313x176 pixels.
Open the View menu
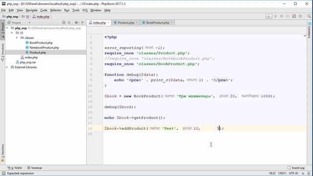pos(20,10)
